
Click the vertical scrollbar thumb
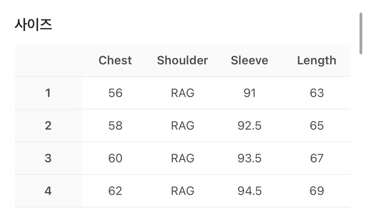tap(360, 33)
